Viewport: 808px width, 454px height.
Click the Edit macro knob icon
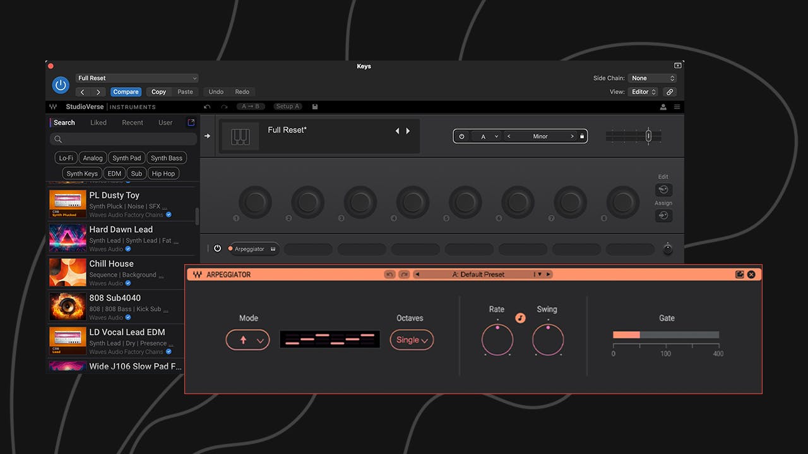(x=663, y=189)
